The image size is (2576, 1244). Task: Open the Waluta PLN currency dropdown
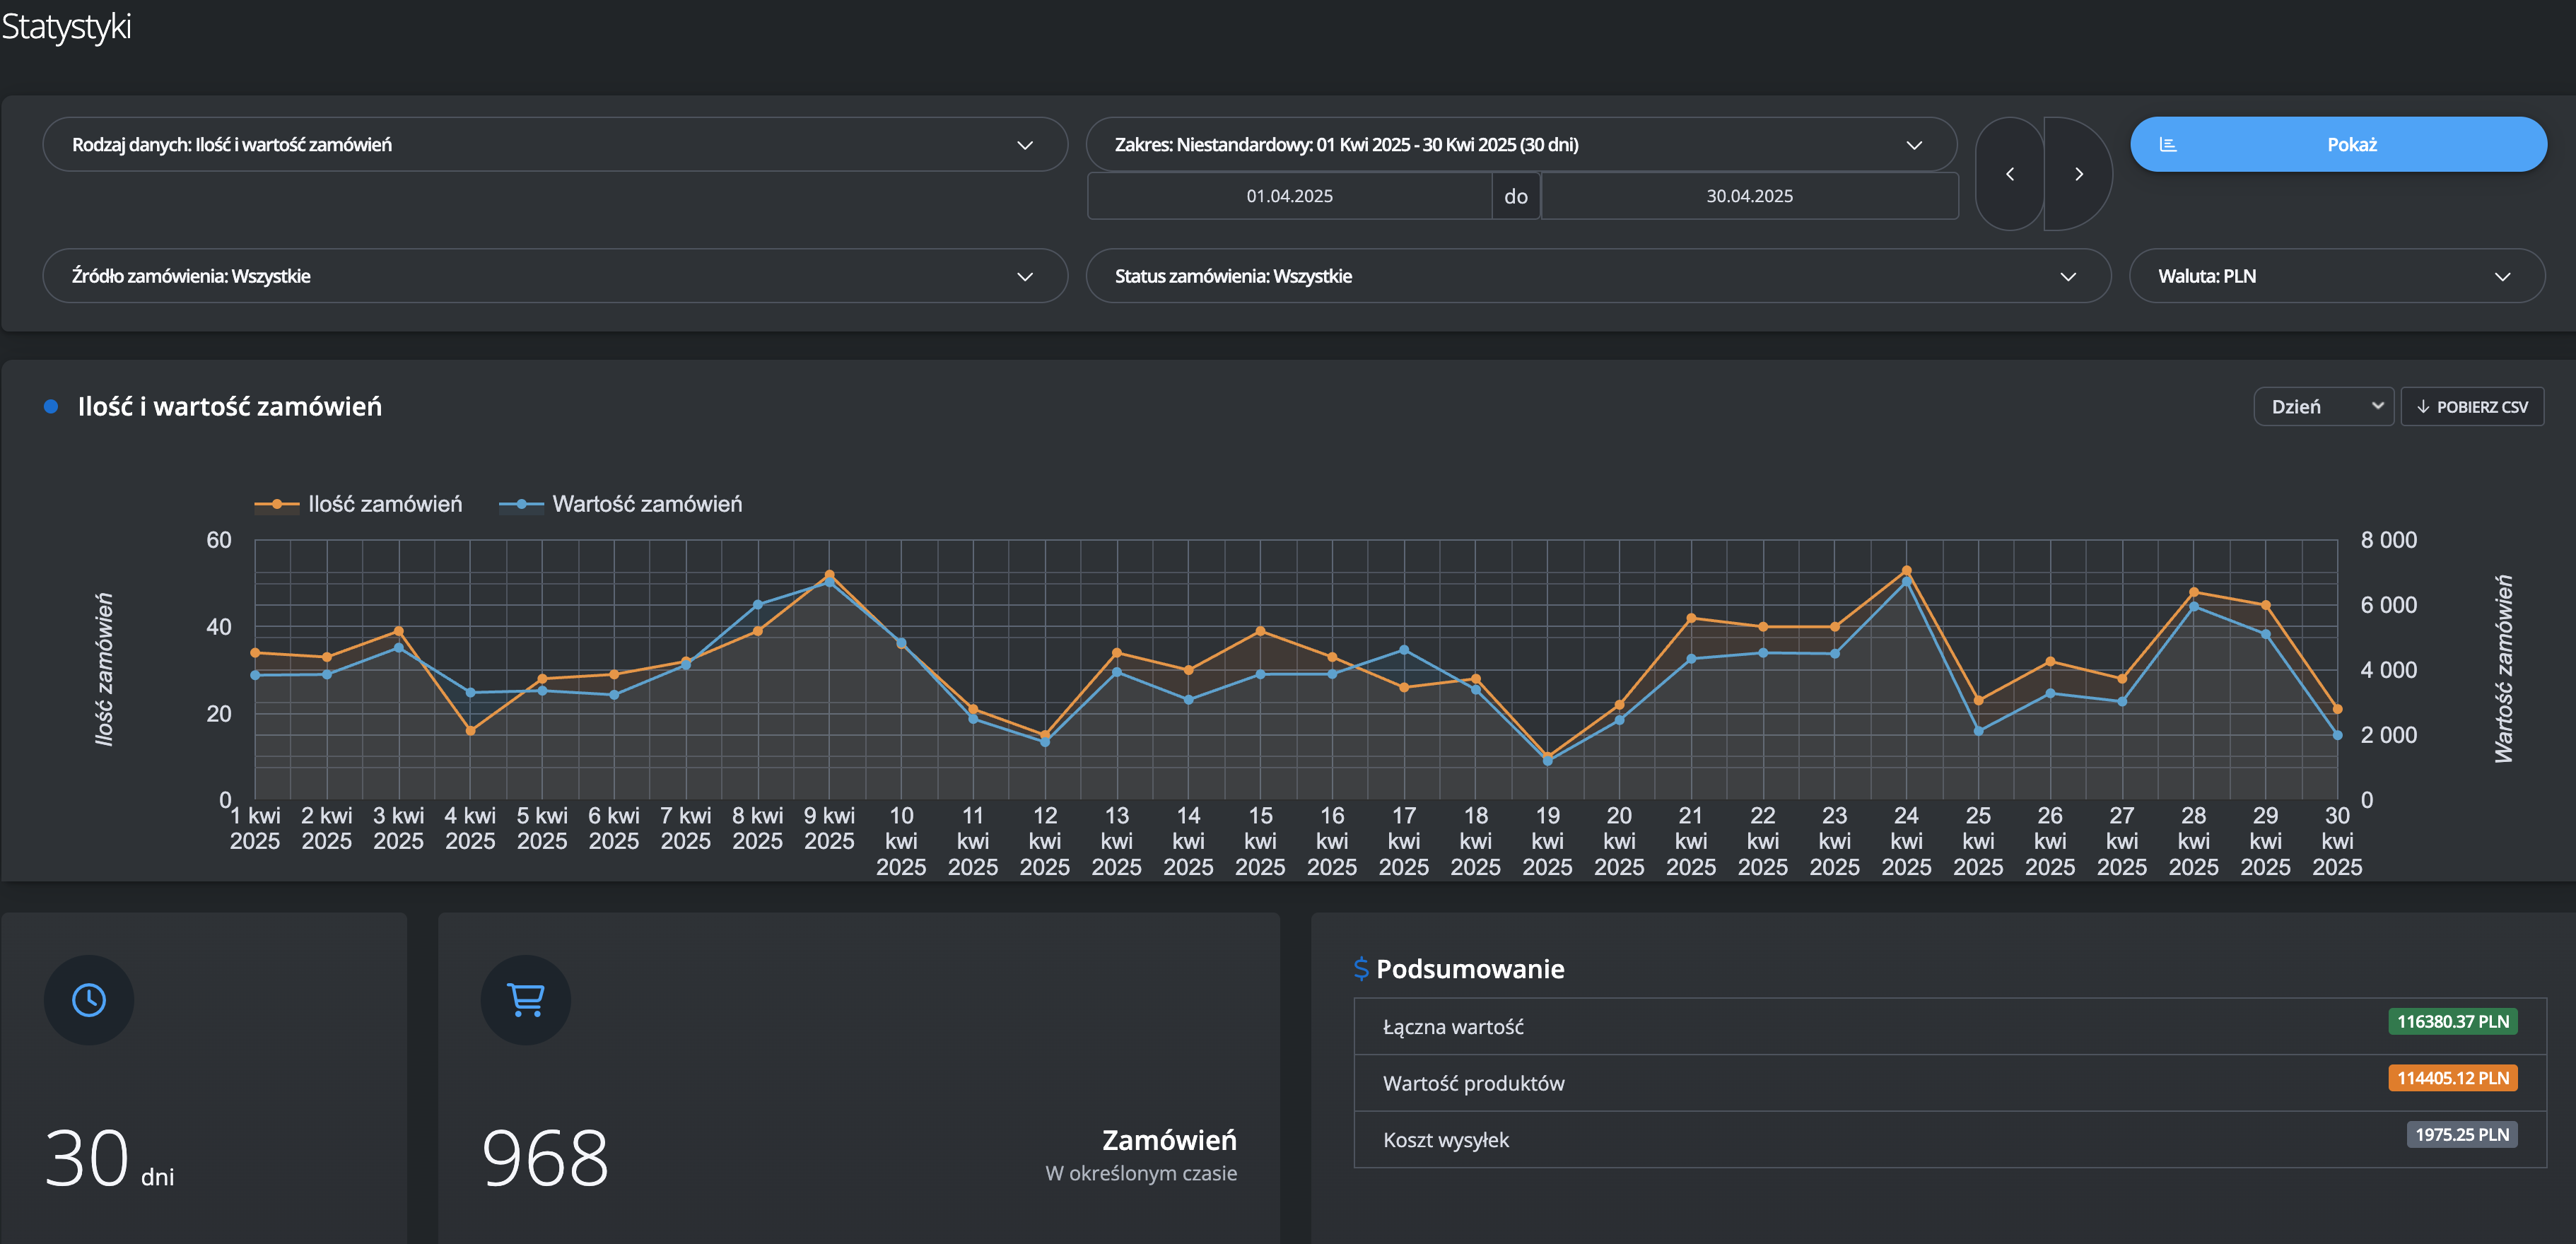[2337, 276]
